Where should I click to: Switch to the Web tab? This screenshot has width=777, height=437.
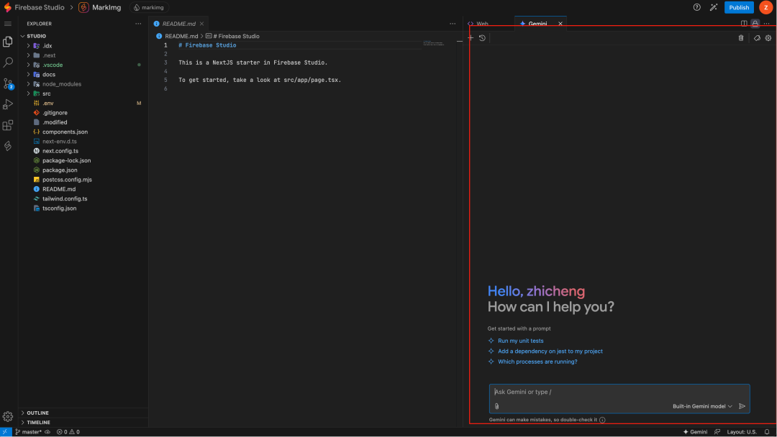point(481,22)
